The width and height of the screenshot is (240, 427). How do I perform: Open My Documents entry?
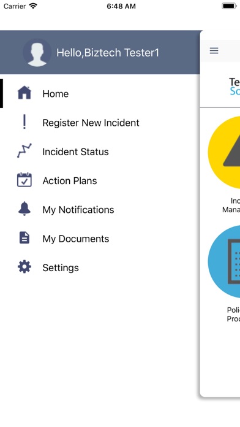point(100,239)
